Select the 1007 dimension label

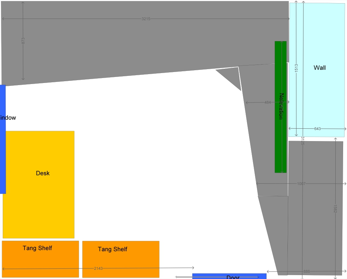click(x=301, y=184)
